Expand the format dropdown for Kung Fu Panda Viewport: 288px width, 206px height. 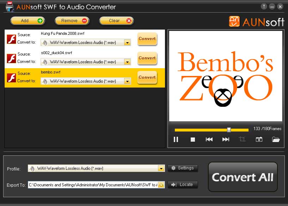click(x=127, y=43)
